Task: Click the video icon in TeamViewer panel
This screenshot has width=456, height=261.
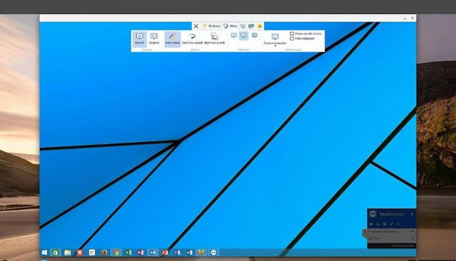Action: pos(371,224)
